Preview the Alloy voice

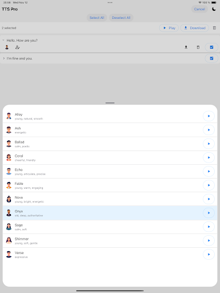(209, 116)
